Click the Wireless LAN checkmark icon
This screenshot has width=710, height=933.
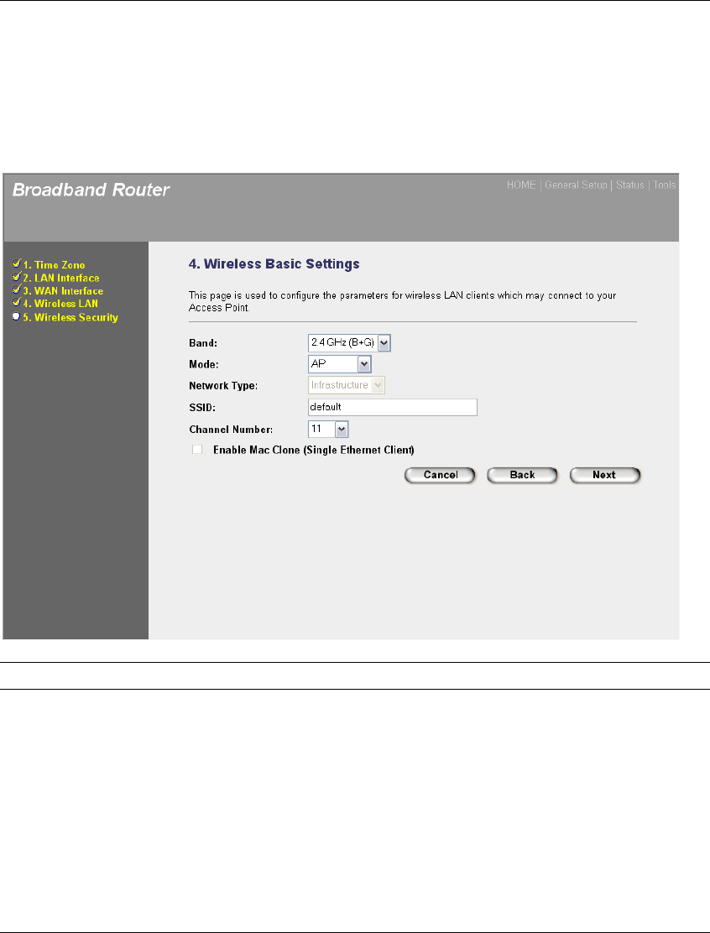pos(16,302)
